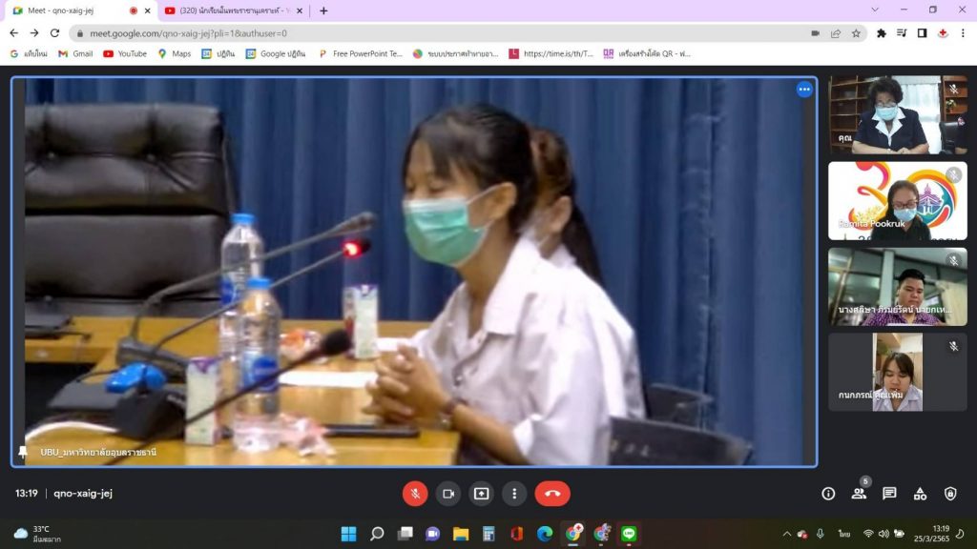Leave the call with the red hang-up button
Image resolution: width=977 pixels, height=549 pixels.
point(552,494)
